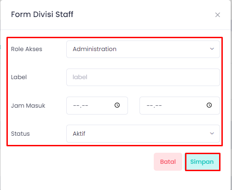232x190 pixels.
Task: Select hours in first Jam Masuk field
Action: 76,106
